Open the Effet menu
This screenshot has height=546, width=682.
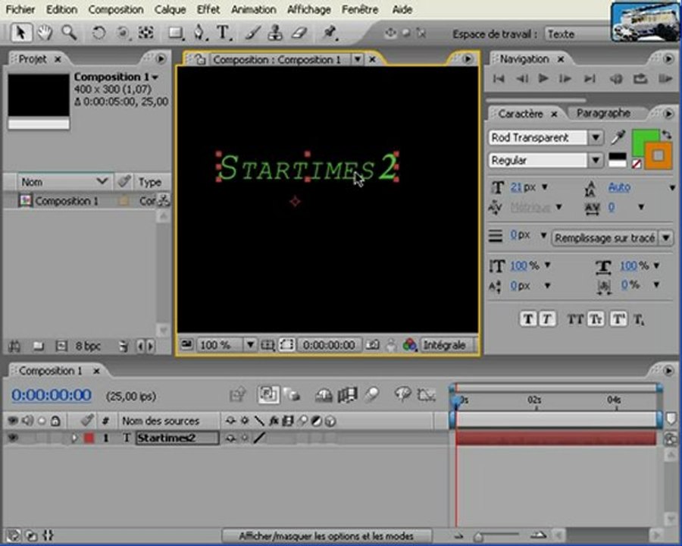(x=208, y=9)
